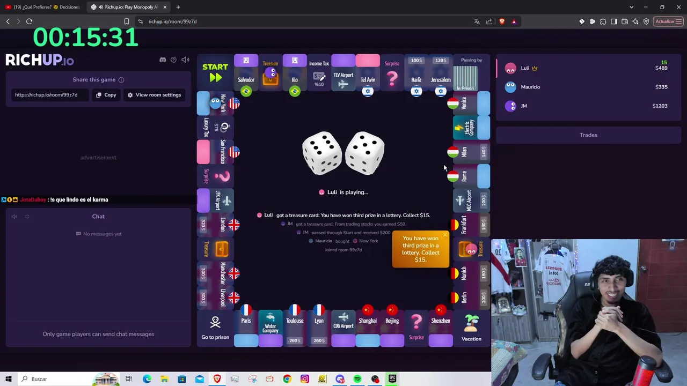Open the Trades panel header
Screen dimensions: 687x386
(x=588, y=135)
